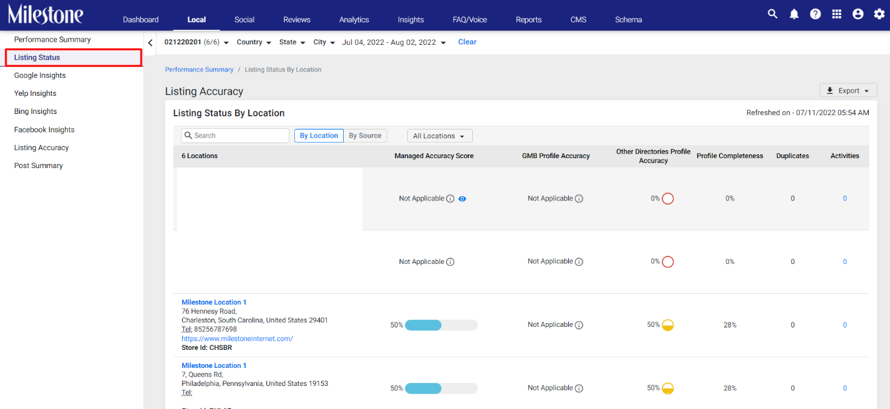Screen dimensions: 890x409
Task: Click Activities count 0 for Charleston row
Action: [845, 325]
